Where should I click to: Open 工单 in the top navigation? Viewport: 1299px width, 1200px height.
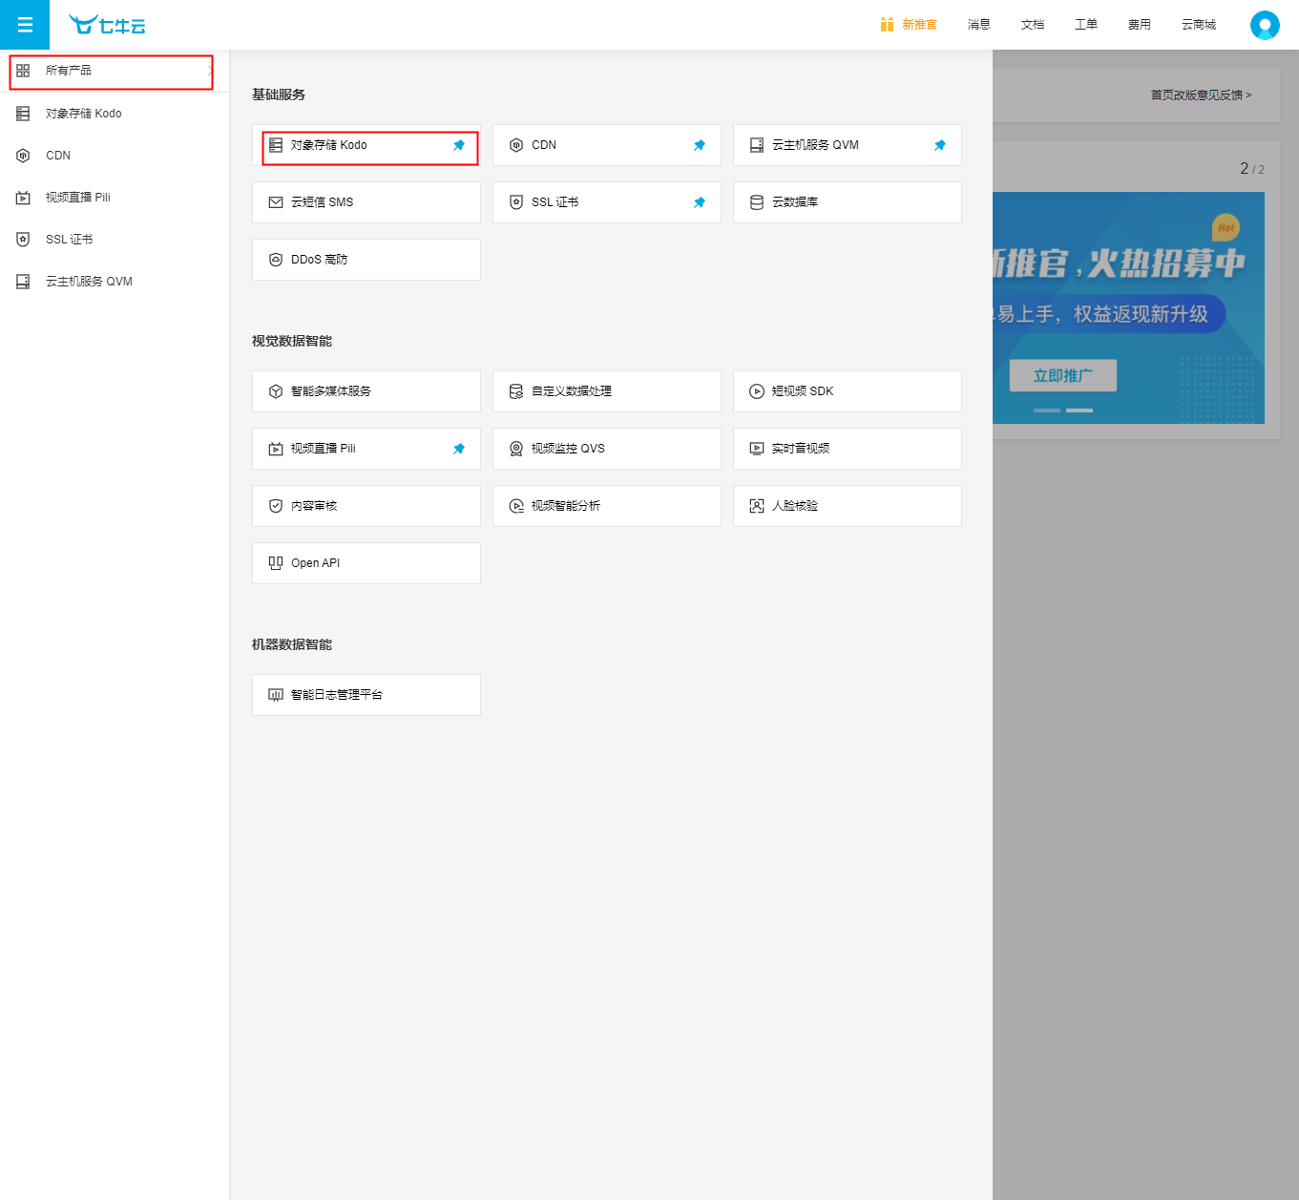point(1085,25)
